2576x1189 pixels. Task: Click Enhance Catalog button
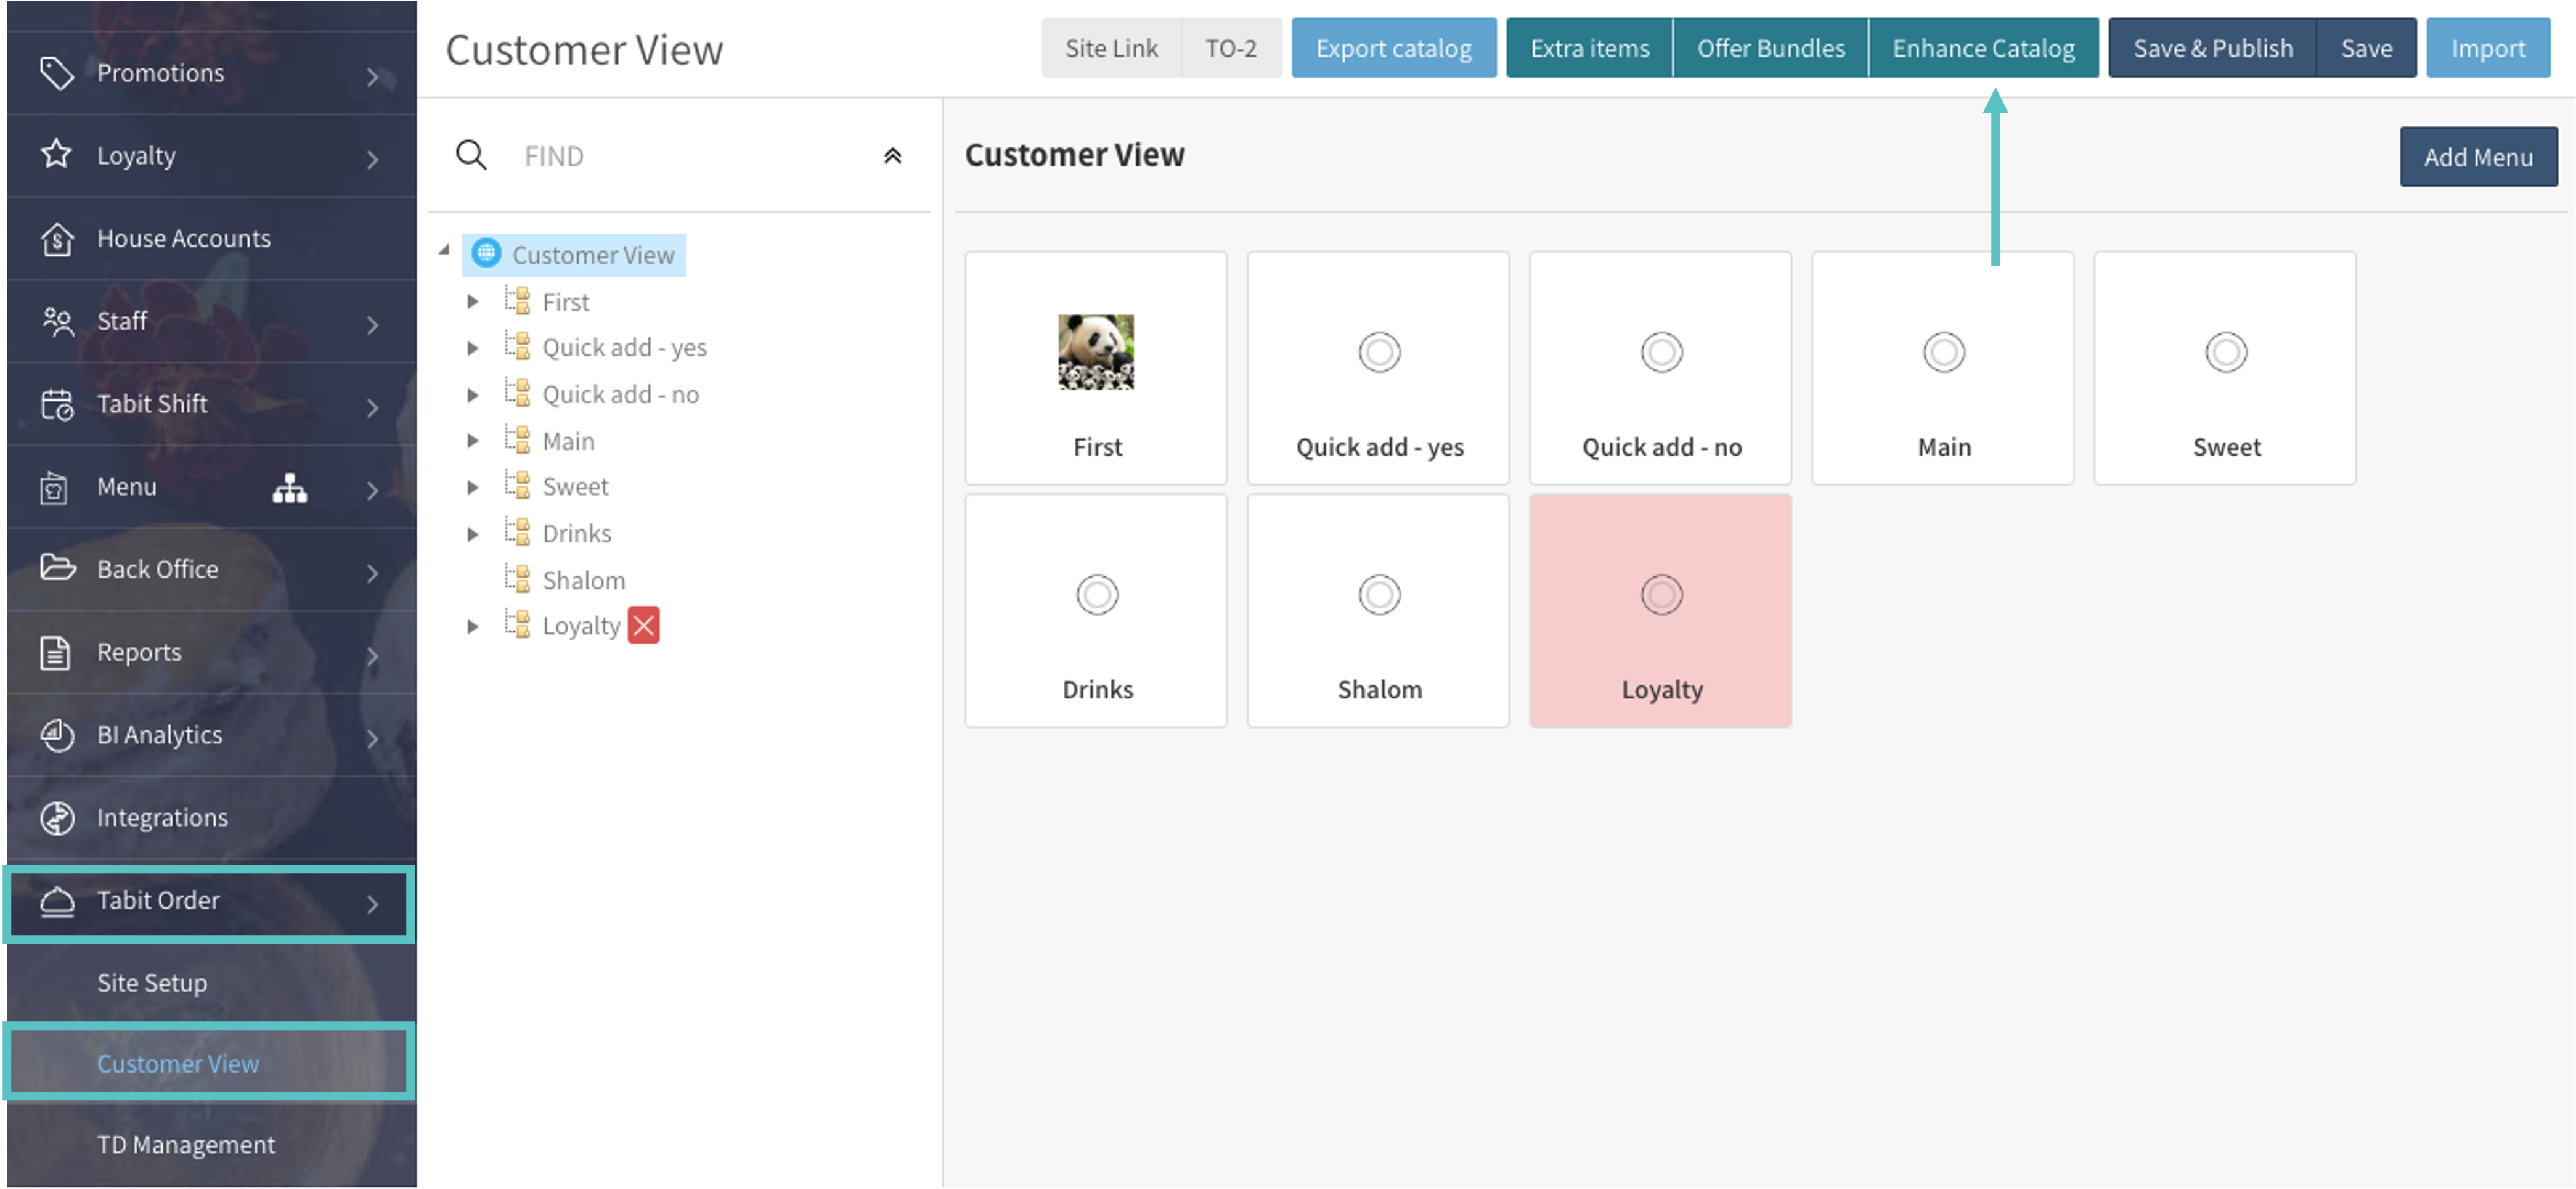[x=1983, y=48]
